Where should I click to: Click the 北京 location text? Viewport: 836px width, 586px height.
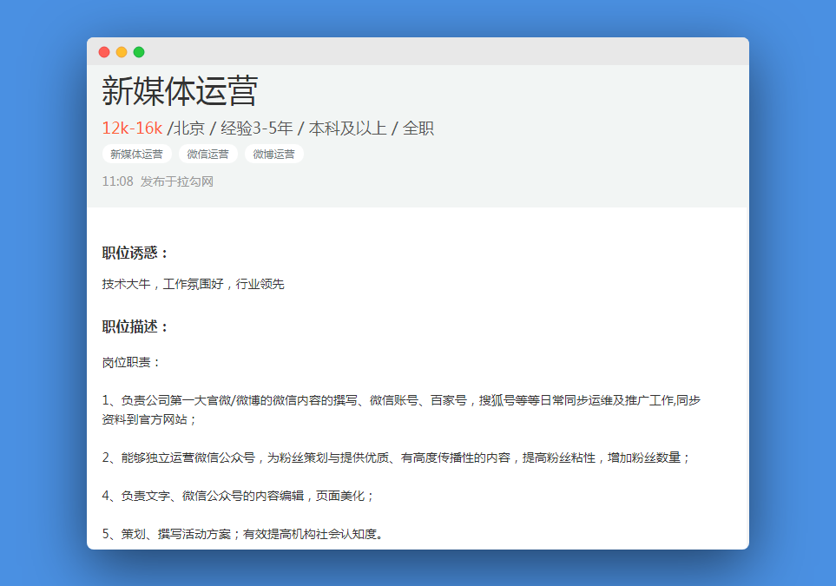[188, 128]
